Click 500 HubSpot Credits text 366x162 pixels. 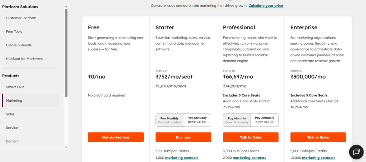[172, 151]
